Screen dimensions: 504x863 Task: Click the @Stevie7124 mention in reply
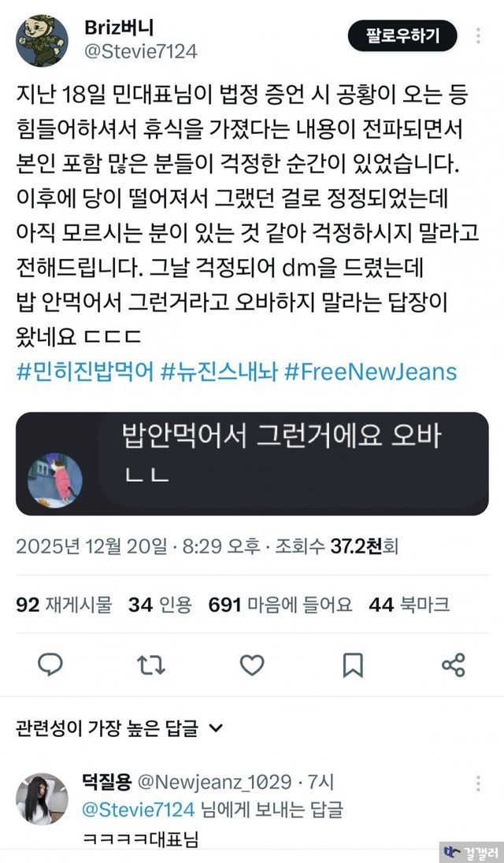tap(138, 809)
